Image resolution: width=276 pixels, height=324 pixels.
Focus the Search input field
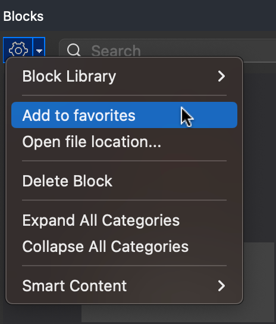(x=167, y=51)
